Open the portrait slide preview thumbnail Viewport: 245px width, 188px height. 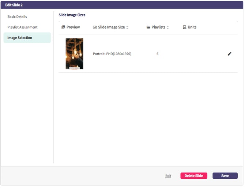point(75,54)
